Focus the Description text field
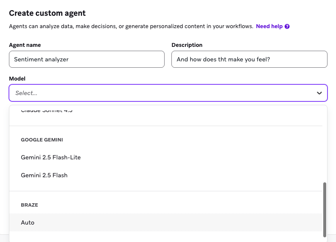 pyautogui.click(x=249, y=59)
